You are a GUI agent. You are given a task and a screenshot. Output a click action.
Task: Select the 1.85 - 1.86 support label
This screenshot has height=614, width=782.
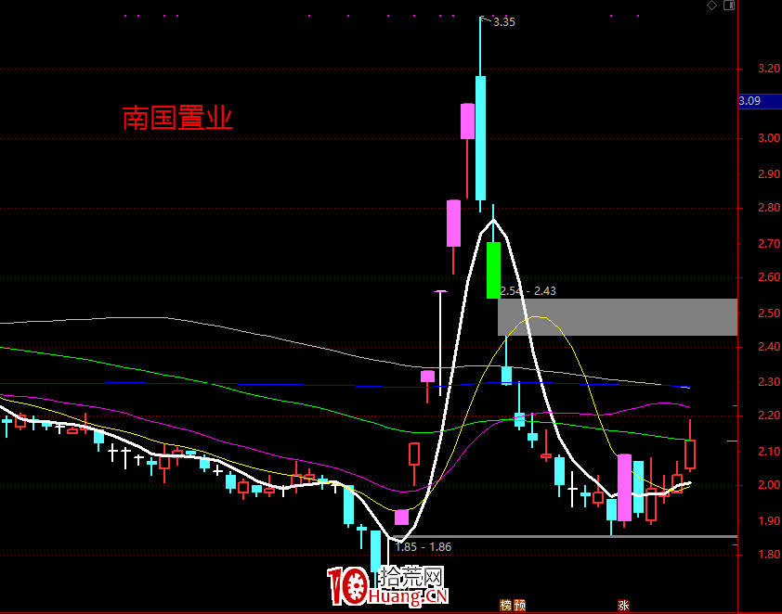click(x=423, y=547)
